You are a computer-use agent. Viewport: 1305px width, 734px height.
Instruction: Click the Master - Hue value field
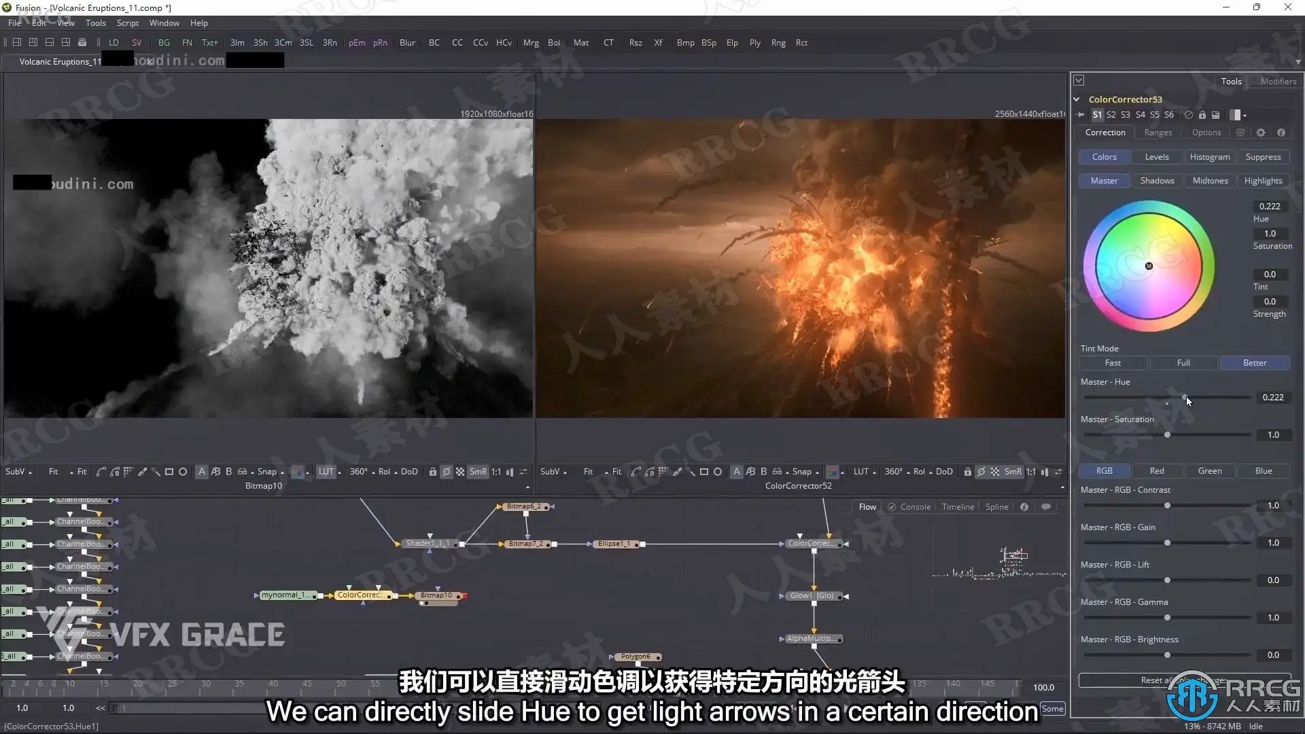1272,398
